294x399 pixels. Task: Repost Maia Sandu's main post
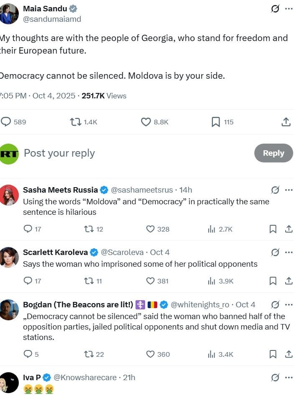76,122
